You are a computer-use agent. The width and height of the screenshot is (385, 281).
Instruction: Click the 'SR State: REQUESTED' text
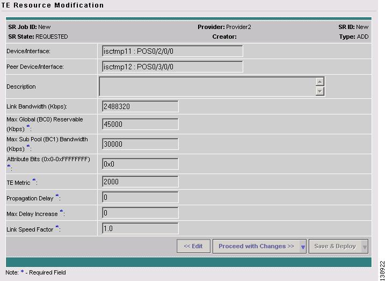point(38,37)
